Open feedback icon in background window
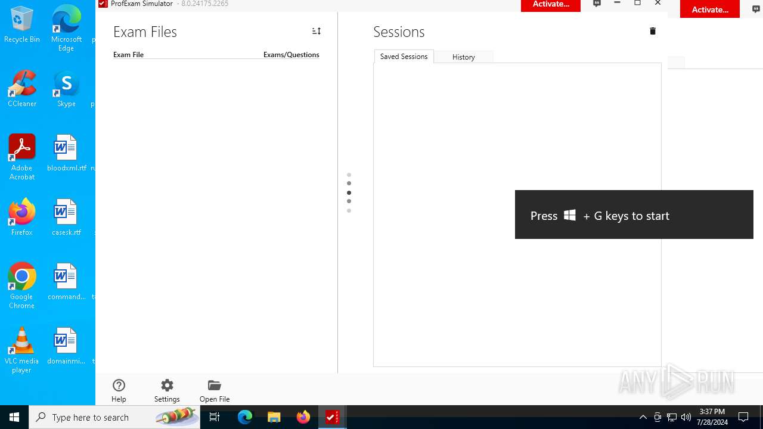Screen dimensions: 763x429 coord(756,9)
